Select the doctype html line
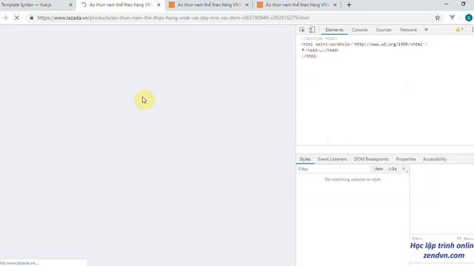Image resolution: width=474 pixels, height=266 pixels. click(x=319, y=38)
